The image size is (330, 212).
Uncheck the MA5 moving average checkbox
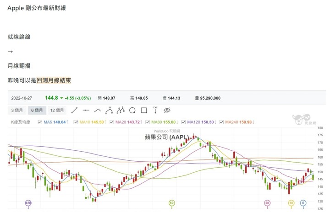point(40,122)
